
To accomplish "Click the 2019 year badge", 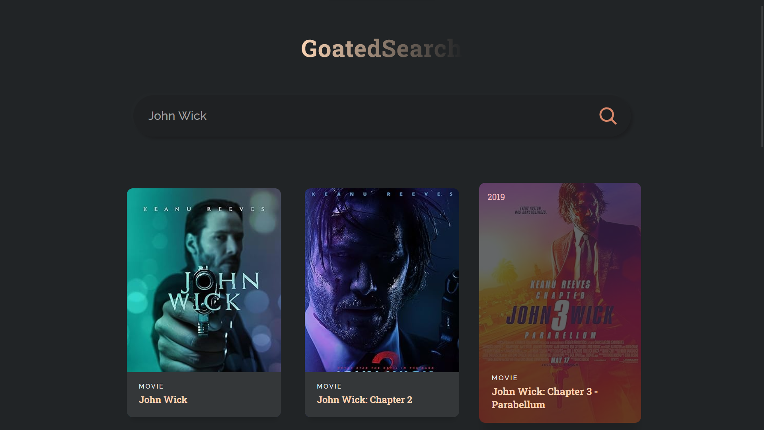I will point(496,197).
